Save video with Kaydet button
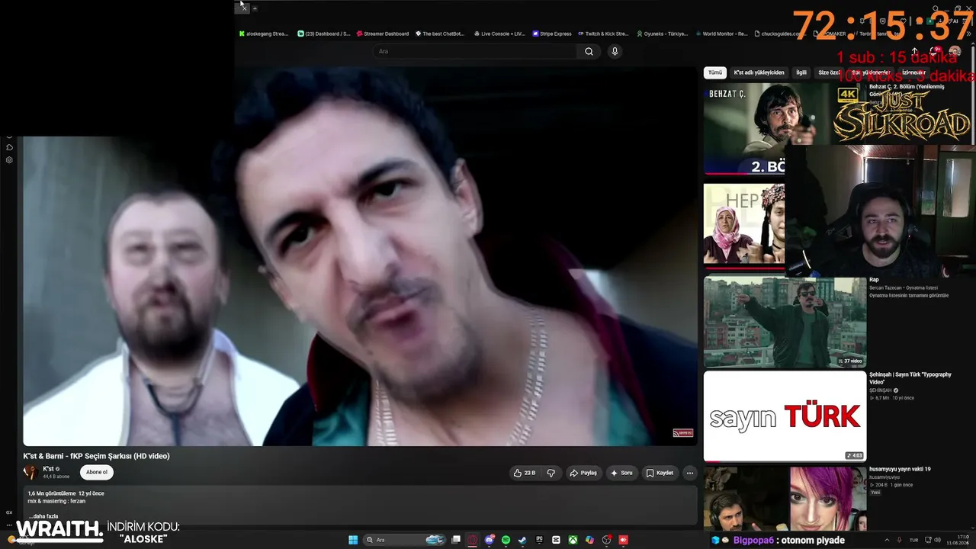 click(x=660, y=473)
